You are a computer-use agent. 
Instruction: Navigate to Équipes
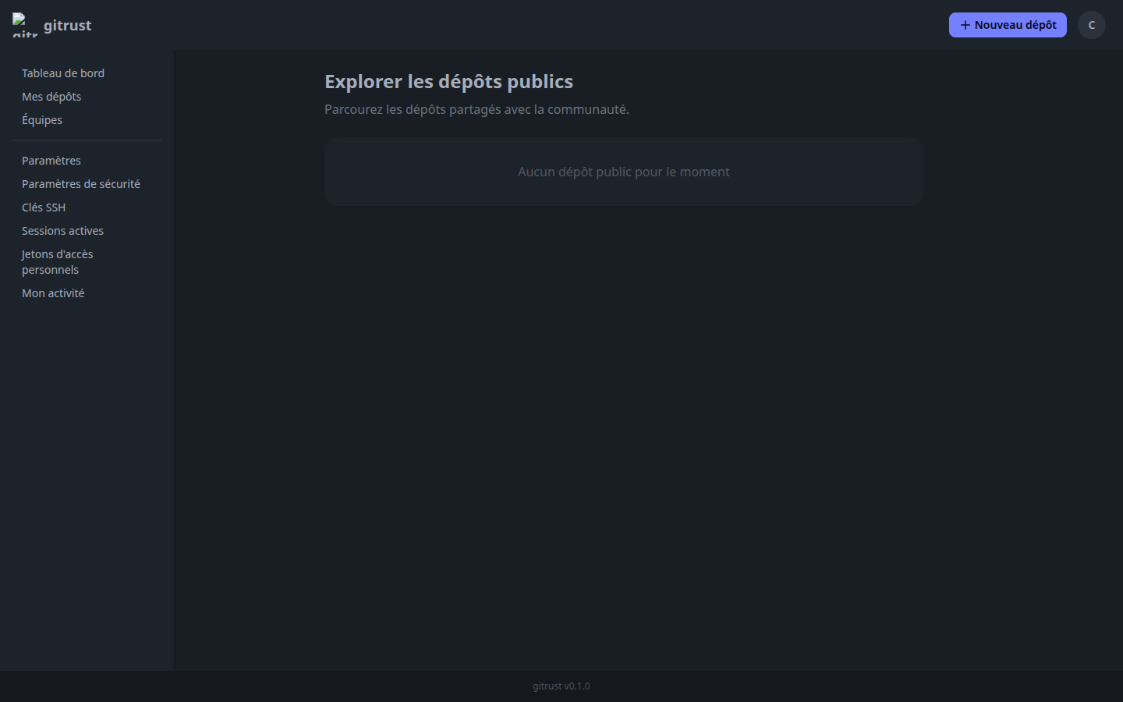pyautogui.click(x=42, y=120)
